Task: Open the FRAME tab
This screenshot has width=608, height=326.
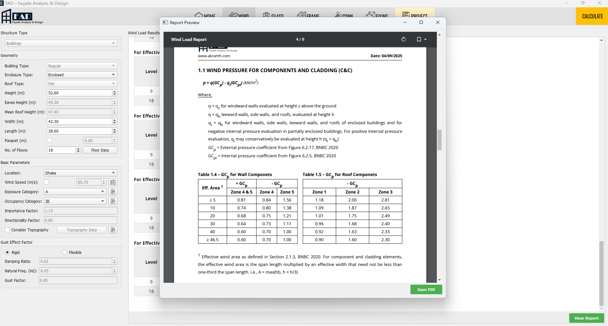Action: 308,15
